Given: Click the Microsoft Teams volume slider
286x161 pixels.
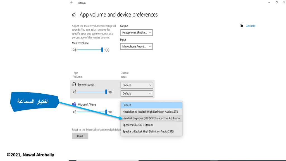Looking at the screenshot, I should (92, 112).
